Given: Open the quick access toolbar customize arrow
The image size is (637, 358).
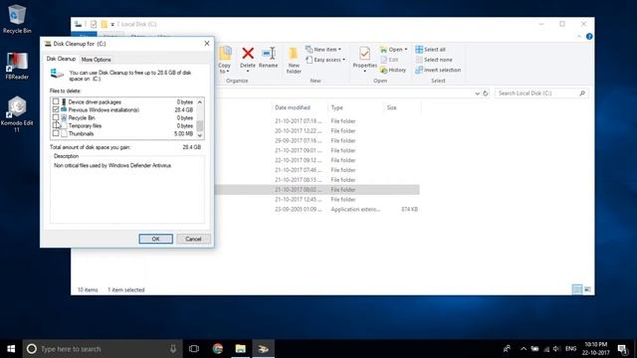Looking at the screenshot, I should [112, 24].
